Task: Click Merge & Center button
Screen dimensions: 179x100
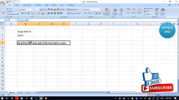Action: click(x=74, y=13)
